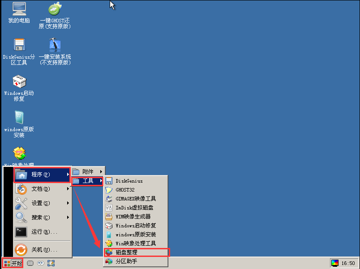Click the notepad icon in quick launch

tap(51, 263)
